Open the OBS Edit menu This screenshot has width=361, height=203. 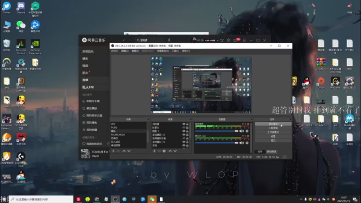[x=125, y=51]
